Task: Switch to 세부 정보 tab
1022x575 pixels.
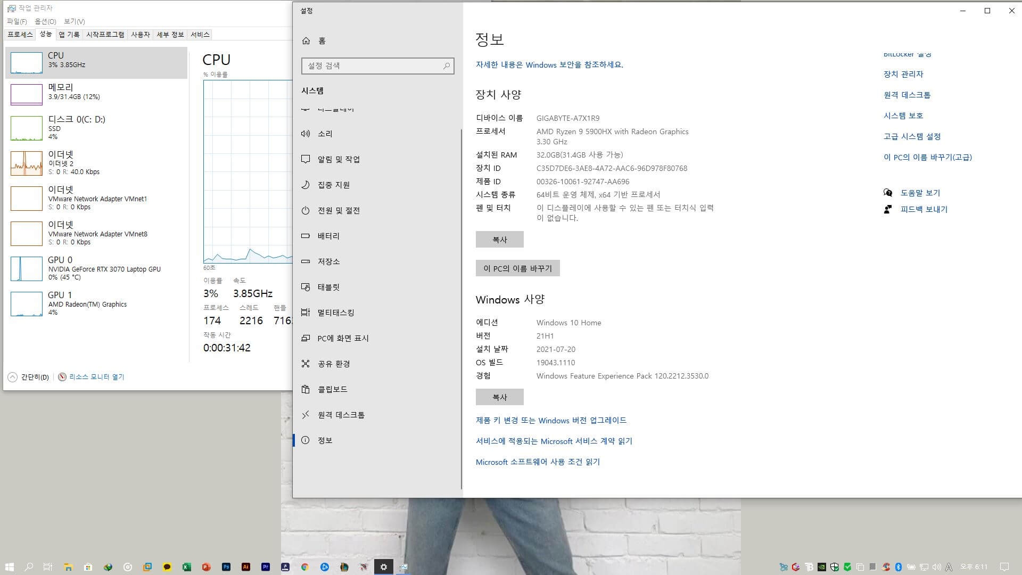Action: tap(170, 35)
